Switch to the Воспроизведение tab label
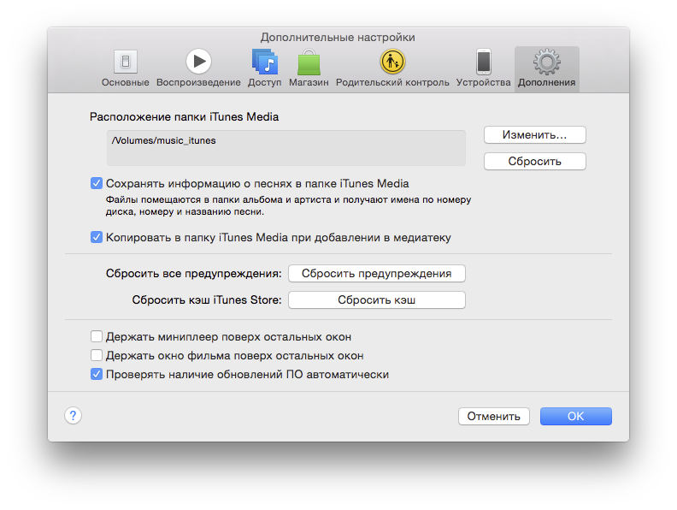 [198, 82]
